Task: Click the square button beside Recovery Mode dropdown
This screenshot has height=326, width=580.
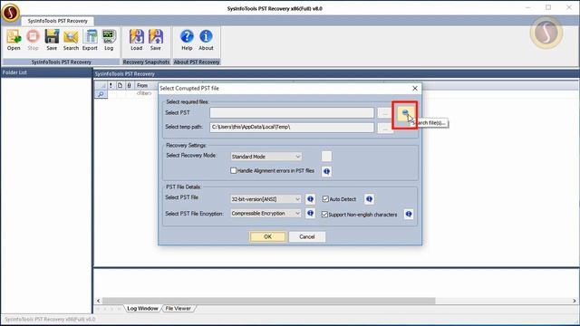Action: pyautogui.click(x=326, y=157)
